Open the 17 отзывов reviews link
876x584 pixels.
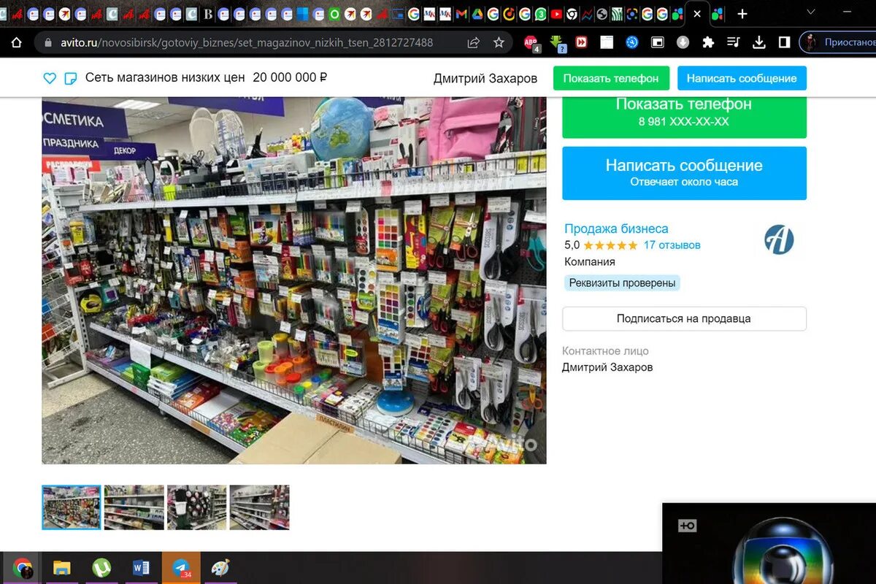point(672,245)
